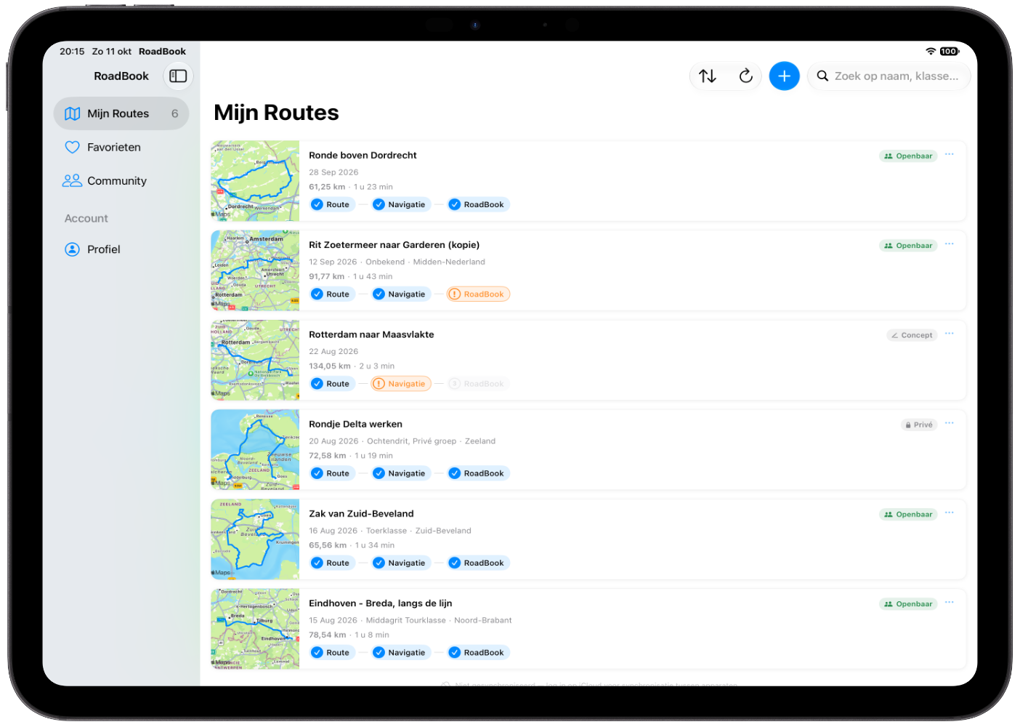Click Route step of Ronde boven Dordrecht
The width and height of the screenshot is (1020, 727).
point(331,204)
